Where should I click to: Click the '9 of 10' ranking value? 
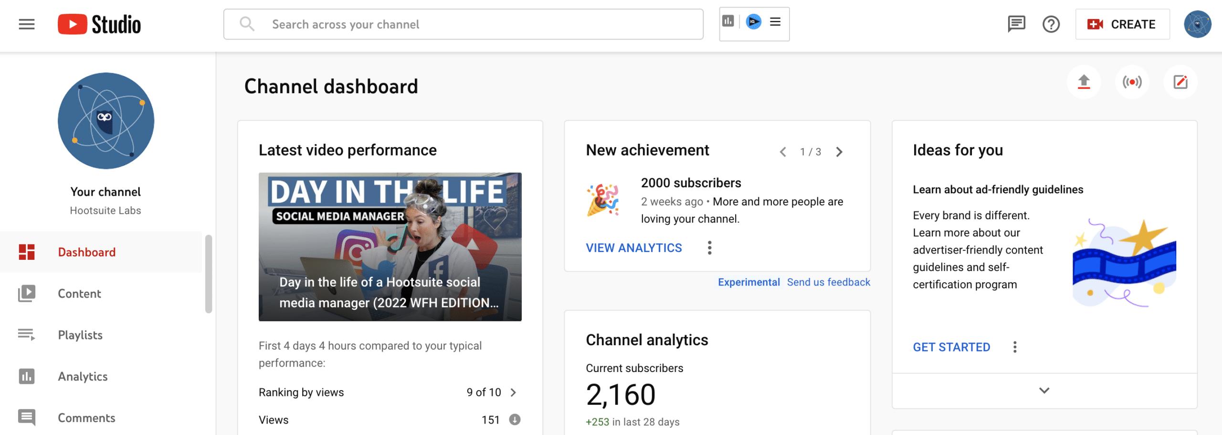[484, 393]
